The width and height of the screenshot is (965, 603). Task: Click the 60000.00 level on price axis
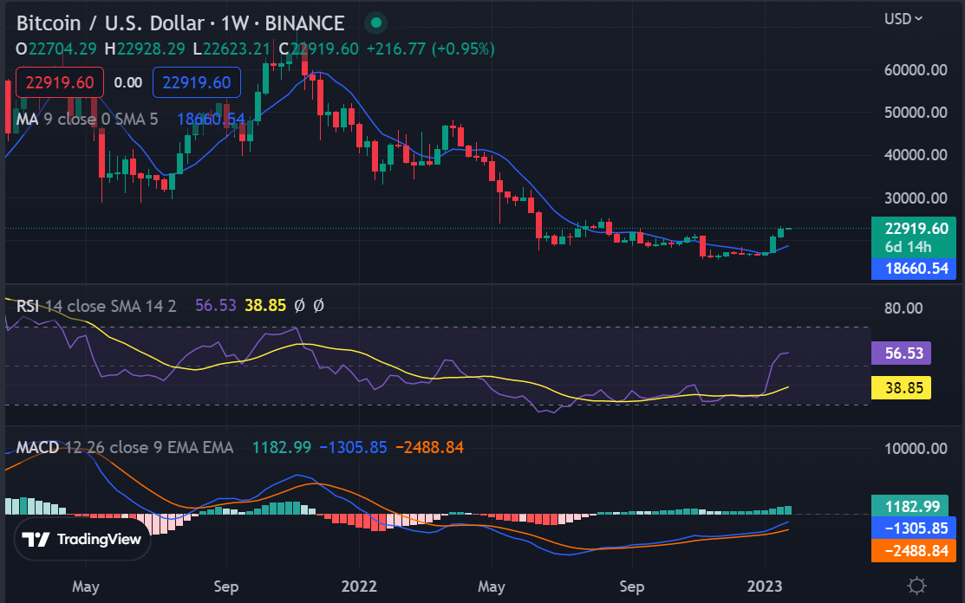pos(916,70)
